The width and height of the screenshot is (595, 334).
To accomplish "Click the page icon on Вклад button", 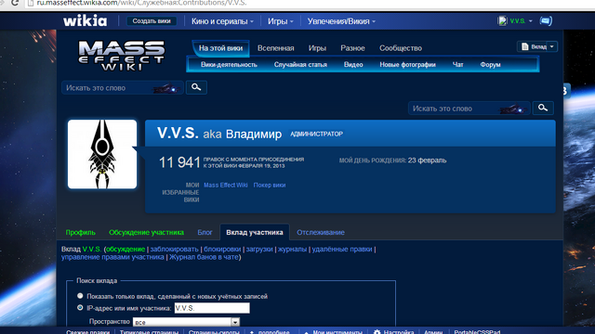I will (x=524, y=46).
